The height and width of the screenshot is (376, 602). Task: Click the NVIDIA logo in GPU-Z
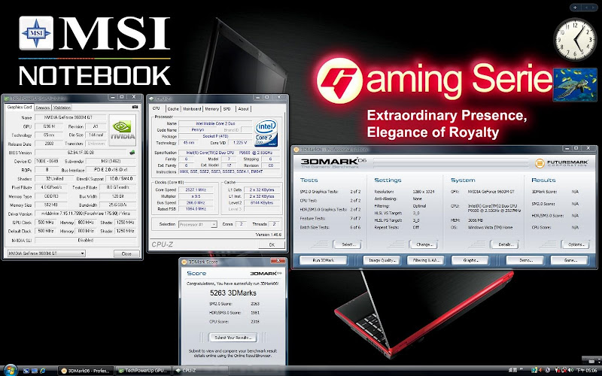pyautogui.click(x=122, y=130)
